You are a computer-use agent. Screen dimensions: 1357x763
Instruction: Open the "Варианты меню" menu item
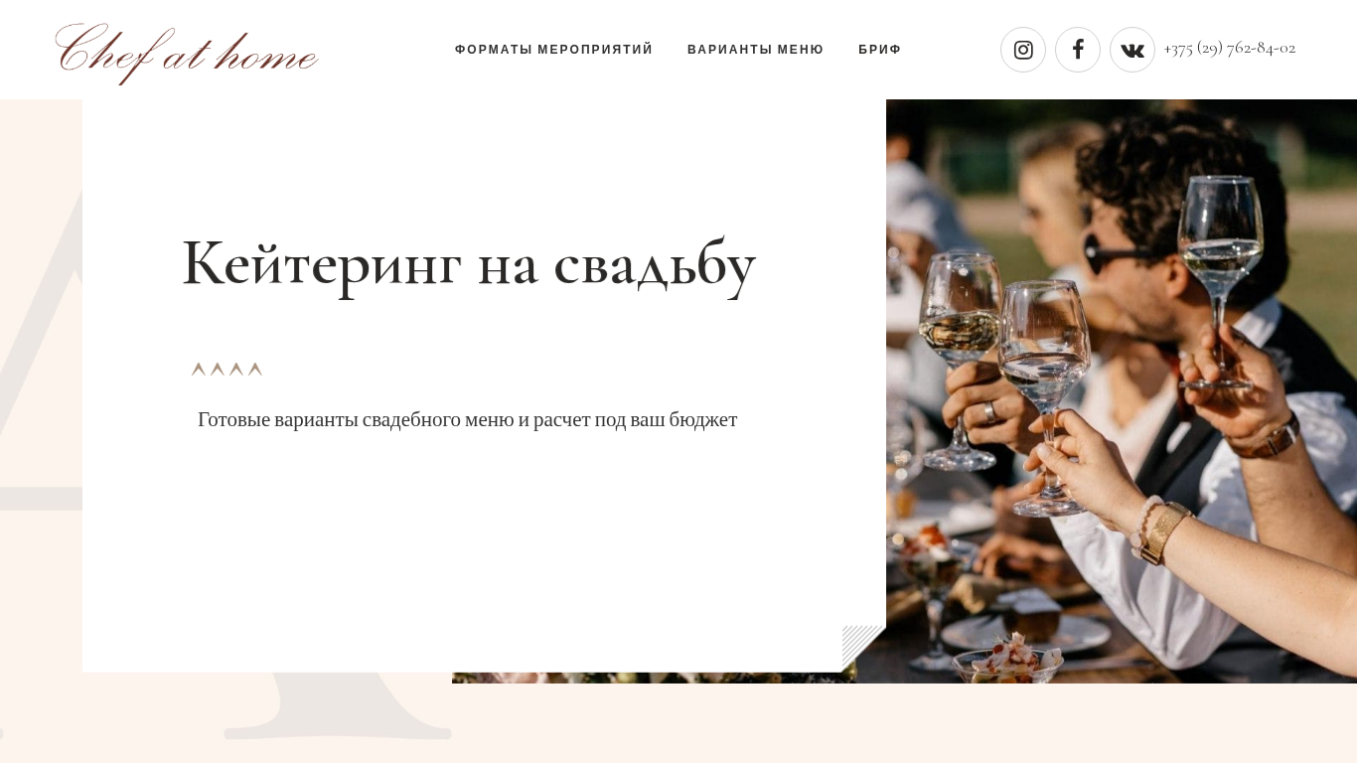tap(756, 50)
